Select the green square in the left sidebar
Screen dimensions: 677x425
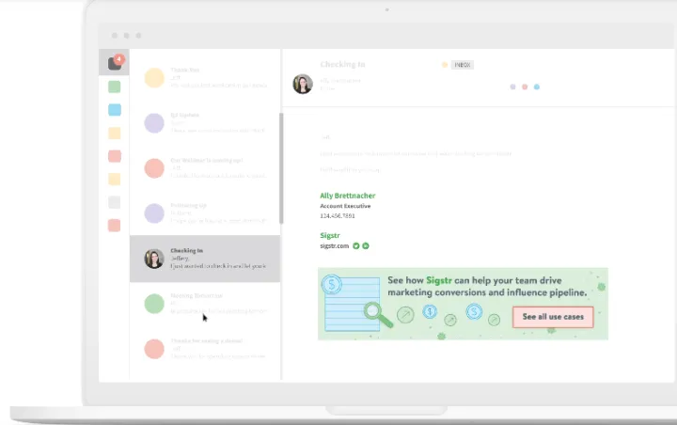(x=115, y=87)
